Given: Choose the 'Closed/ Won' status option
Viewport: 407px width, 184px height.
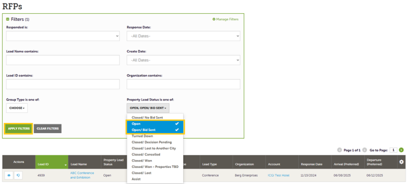Looking at the screenshot, I should pos(155,161).
